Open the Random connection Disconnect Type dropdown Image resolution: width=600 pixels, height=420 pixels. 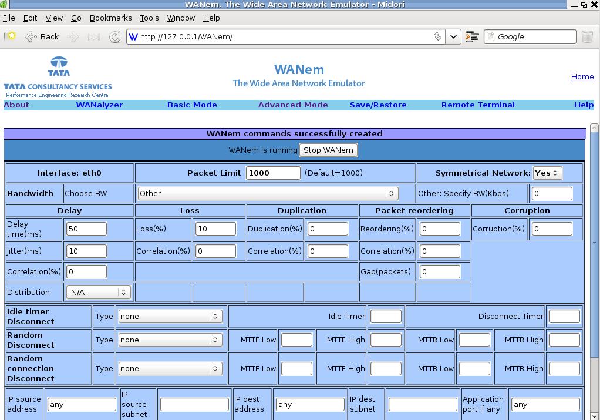coord(170,369)
